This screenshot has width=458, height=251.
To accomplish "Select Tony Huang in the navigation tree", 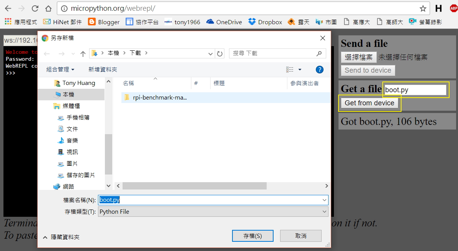I will coord(75,83).
